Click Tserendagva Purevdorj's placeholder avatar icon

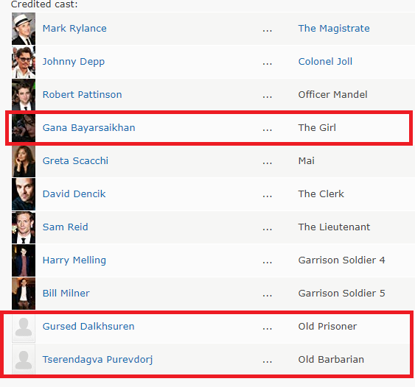click(x=24, y=360)
